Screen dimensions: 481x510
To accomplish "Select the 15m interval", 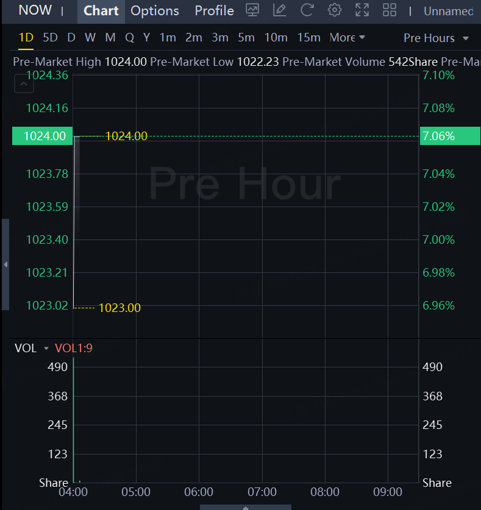I will (308, 37).
